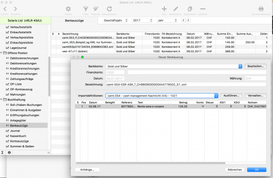Confirm the dialog with OK

(256, 170)
